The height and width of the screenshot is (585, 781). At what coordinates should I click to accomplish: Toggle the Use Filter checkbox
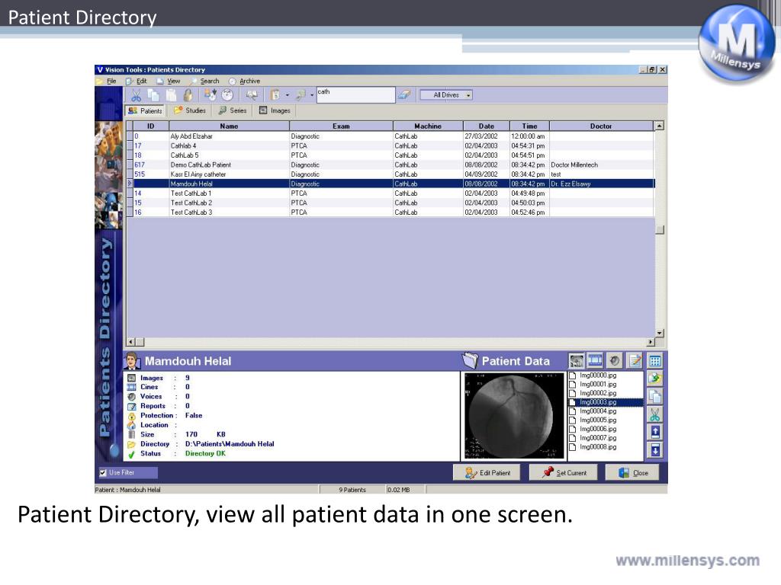(x=103, y=472)
